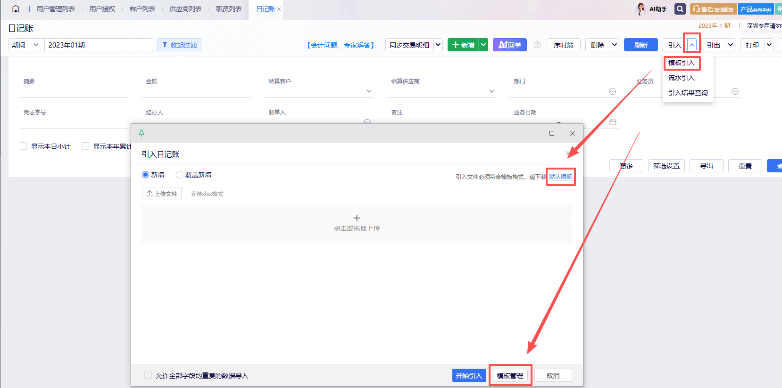Viewport: 782px width, 388px height.
Task: Click the 售后在线服务 headset button
Action: click(x=713, y=9)
